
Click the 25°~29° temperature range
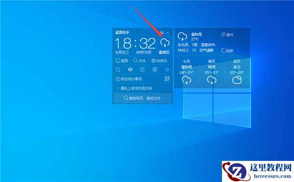237,73
